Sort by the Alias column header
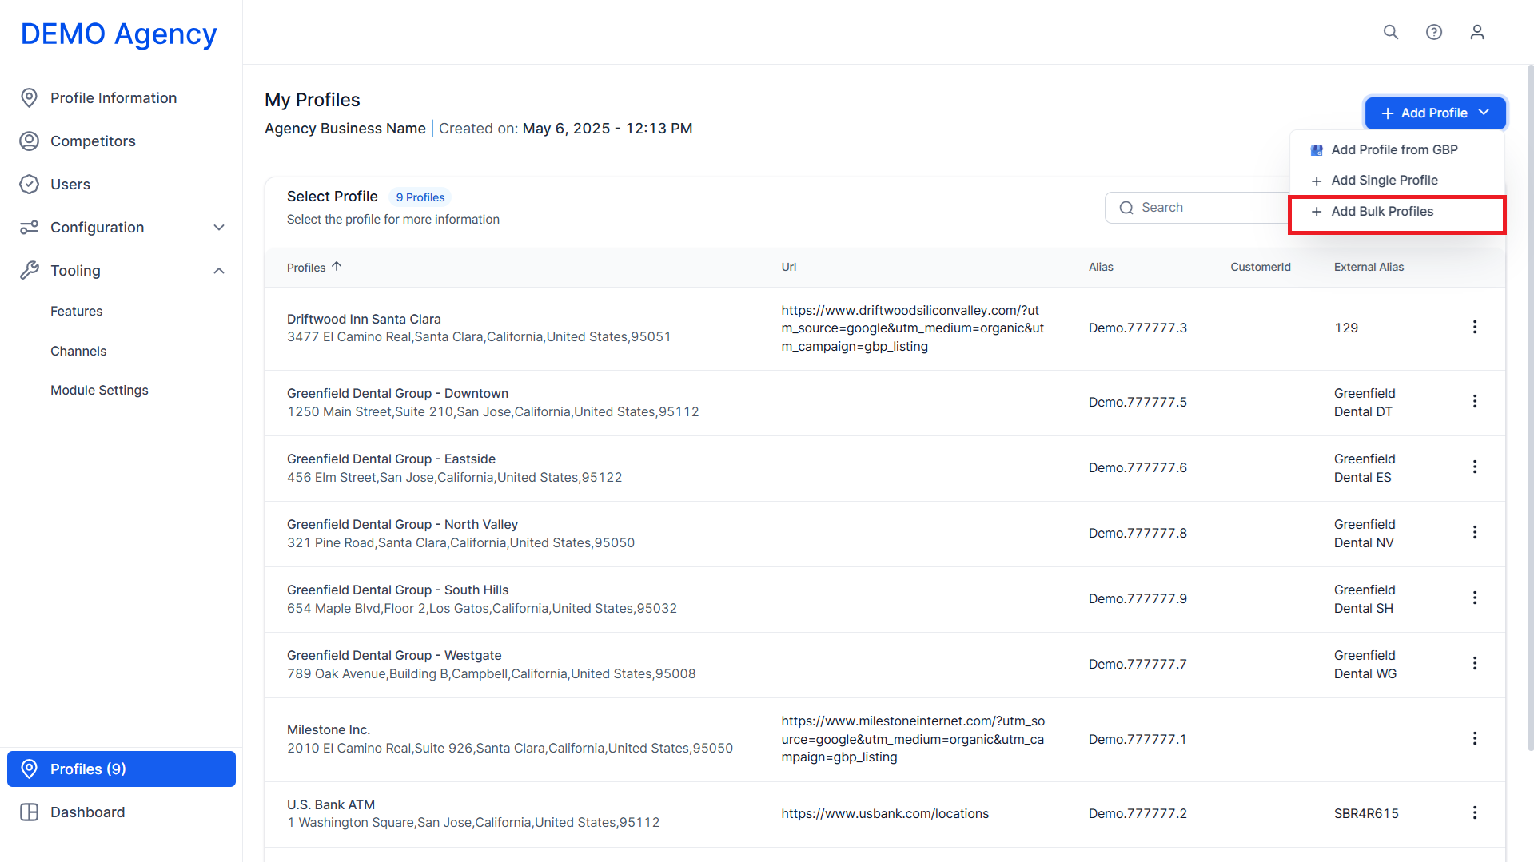Image resolution: width=1534 pixels, height=862 pixels. (1101, 267)
